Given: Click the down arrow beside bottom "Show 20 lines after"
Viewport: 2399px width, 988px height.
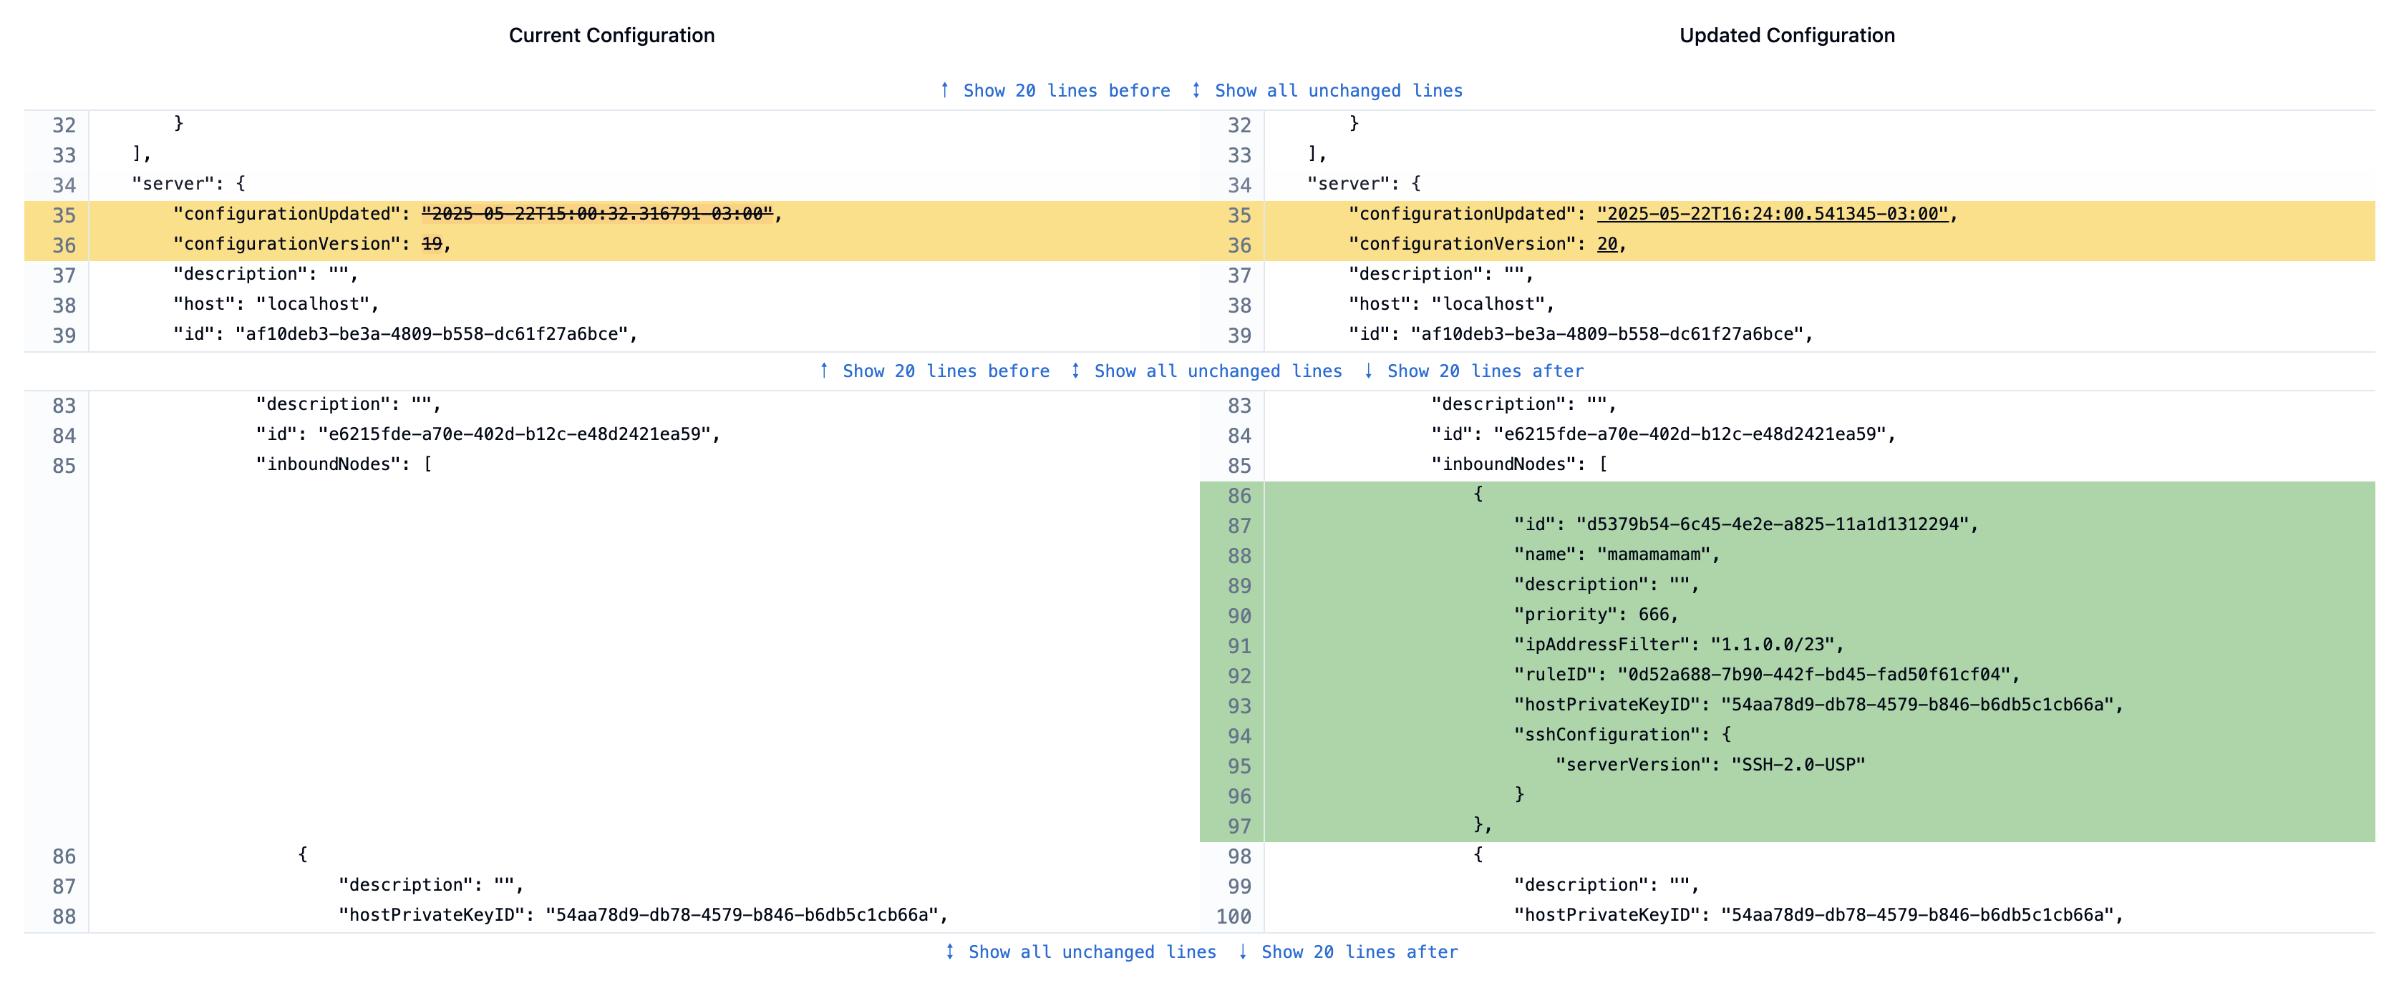Looking at the screenshot, I should (x=1241, y=952).
